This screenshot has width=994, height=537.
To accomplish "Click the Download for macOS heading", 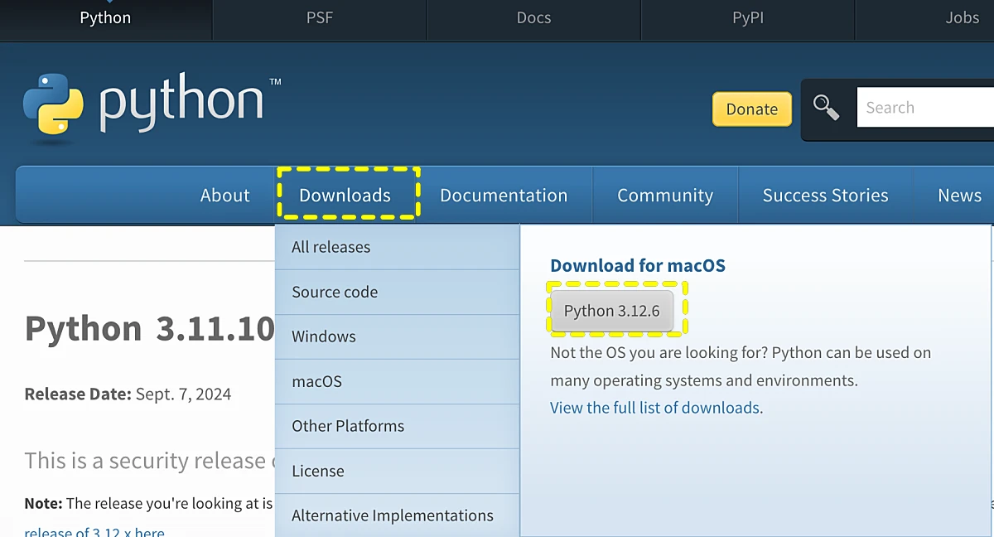I will click(638, 266).
